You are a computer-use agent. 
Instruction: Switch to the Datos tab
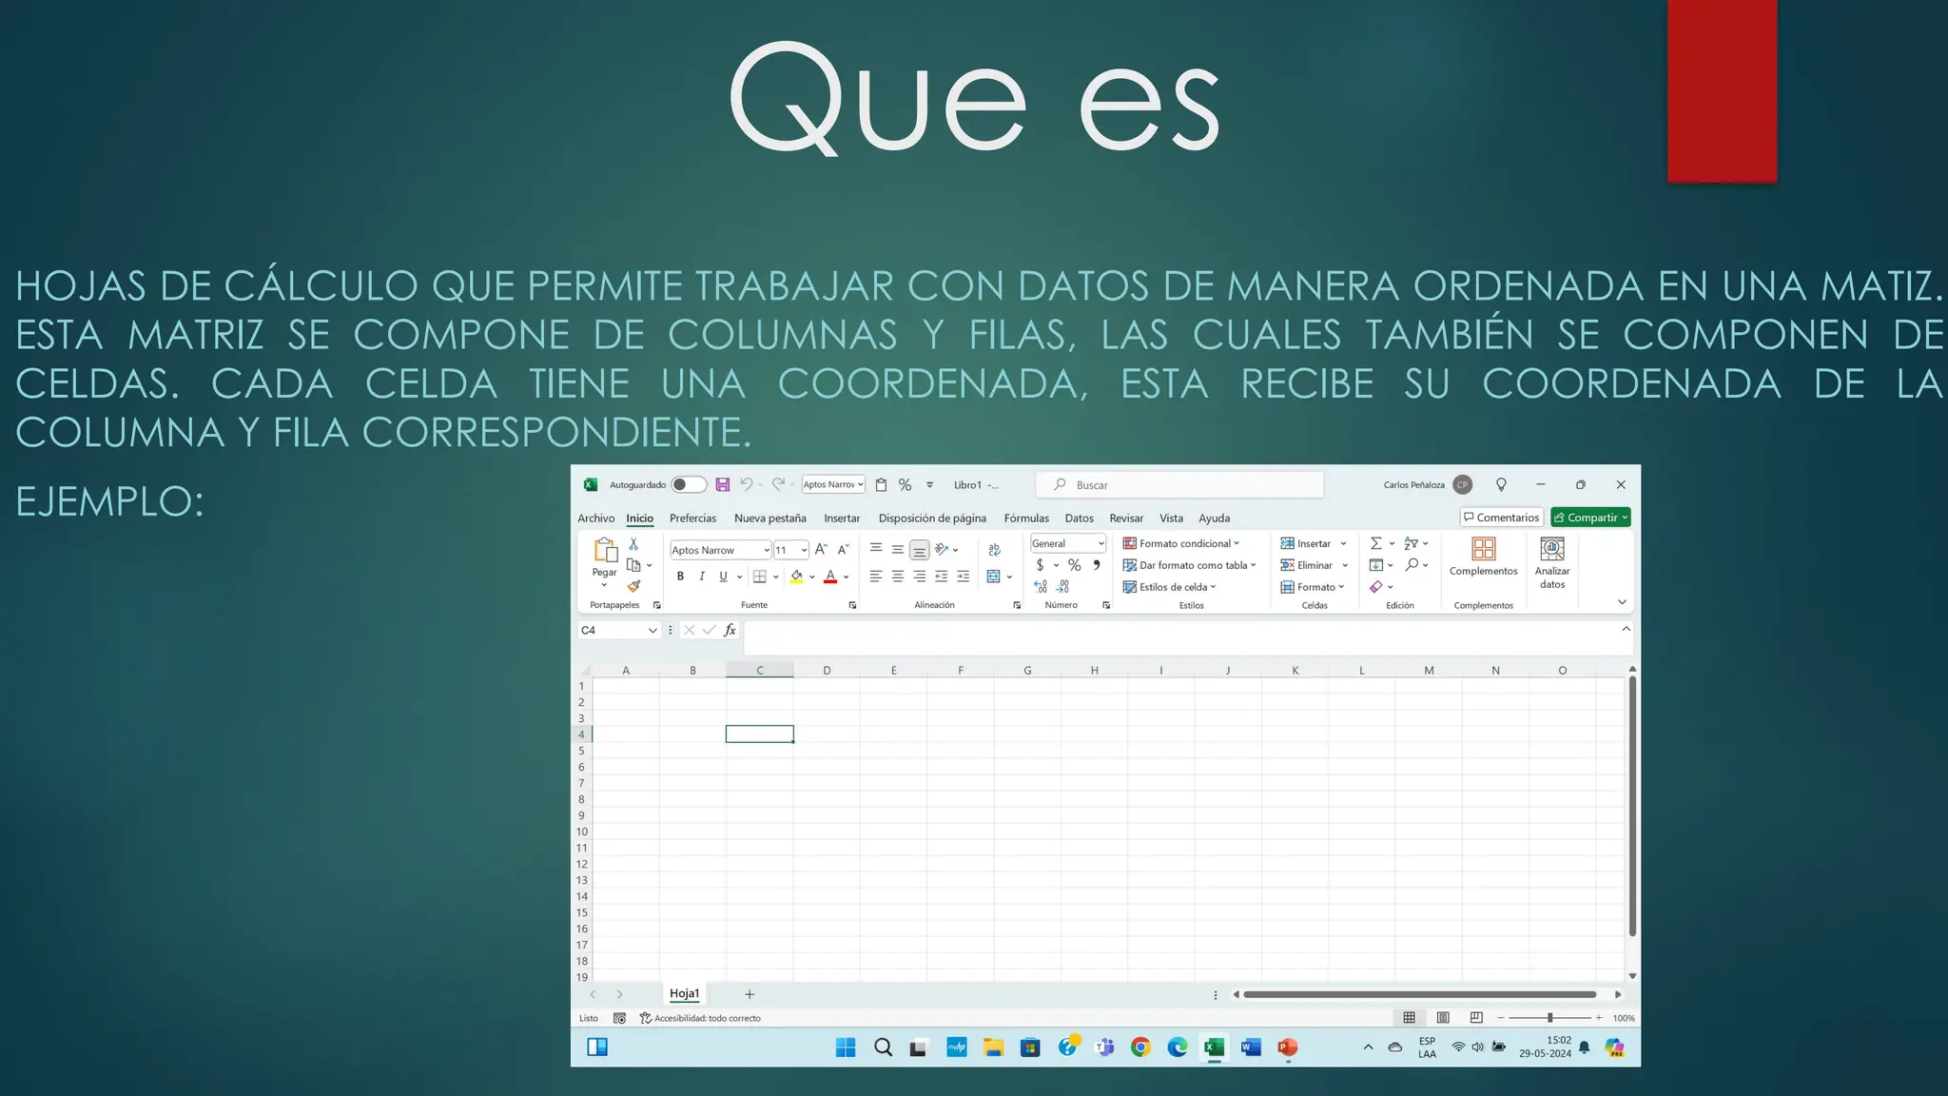tap(1079, 519)
